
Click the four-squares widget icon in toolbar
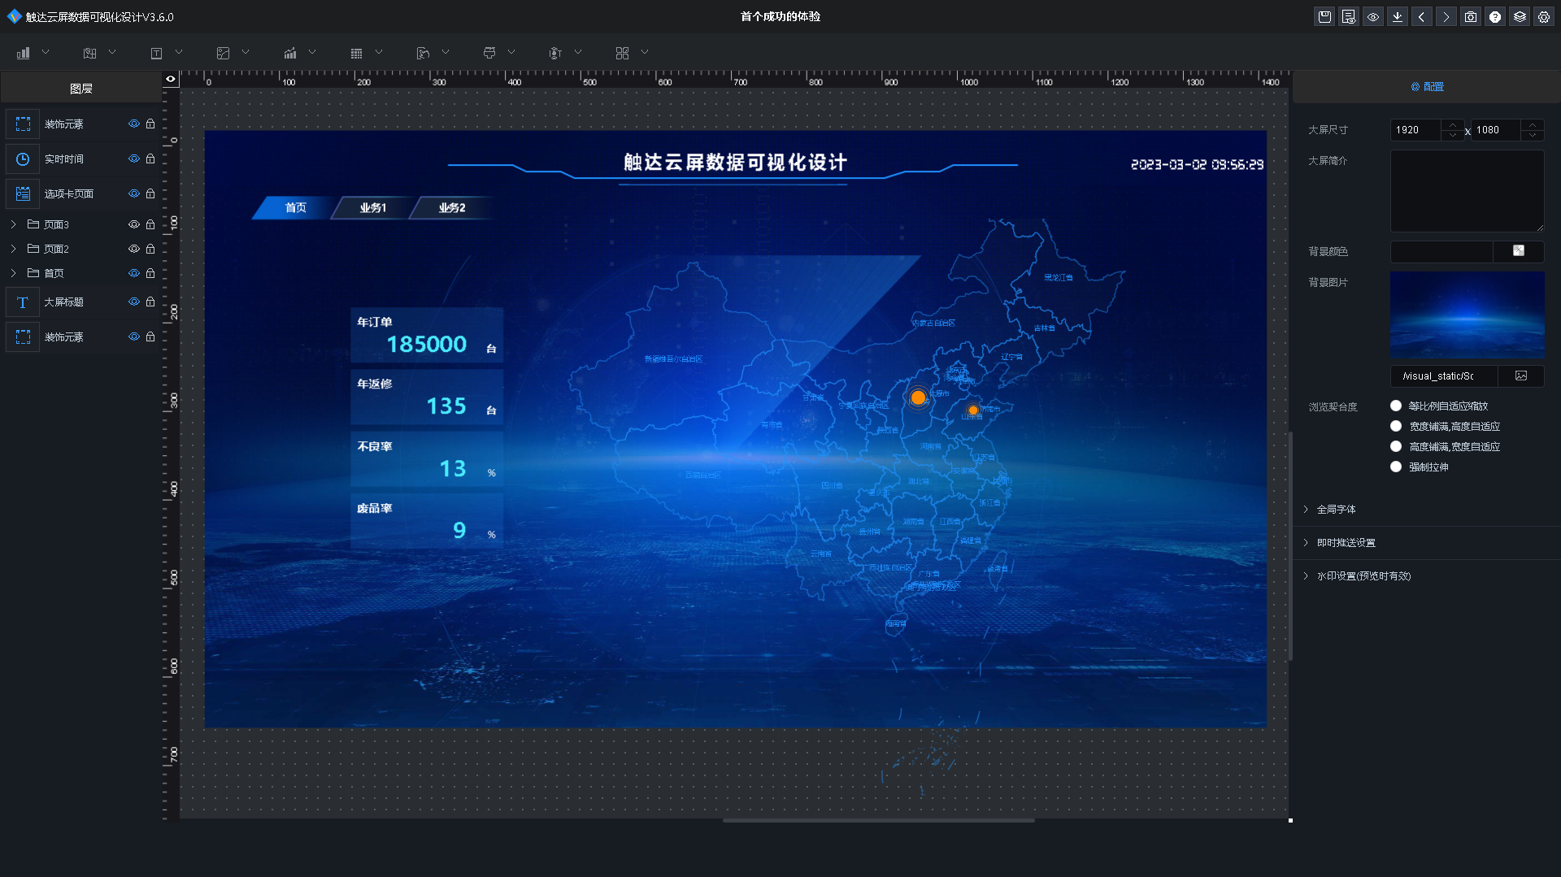(x=622, y=53)
